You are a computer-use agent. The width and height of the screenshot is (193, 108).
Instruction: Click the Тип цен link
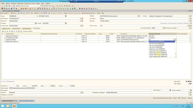[x=8, y=81]
